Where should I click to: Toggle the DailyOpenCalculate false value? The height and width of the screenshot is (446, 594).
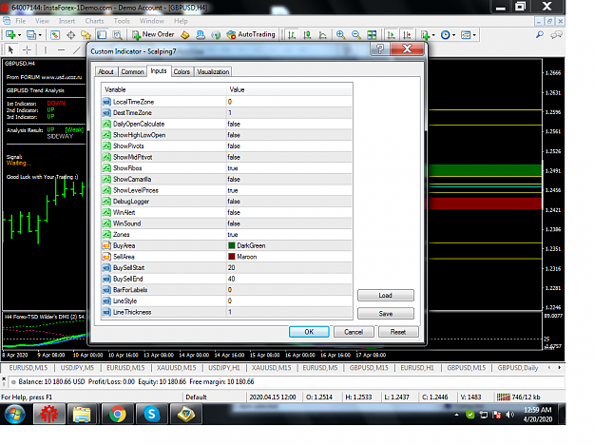point(290,124)
